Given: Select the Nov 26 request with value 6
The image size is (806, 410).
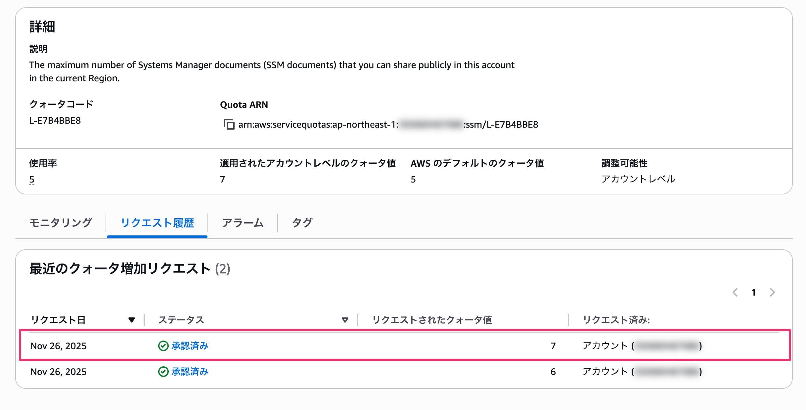Looking at the screenshot, I should coord(331,372).
